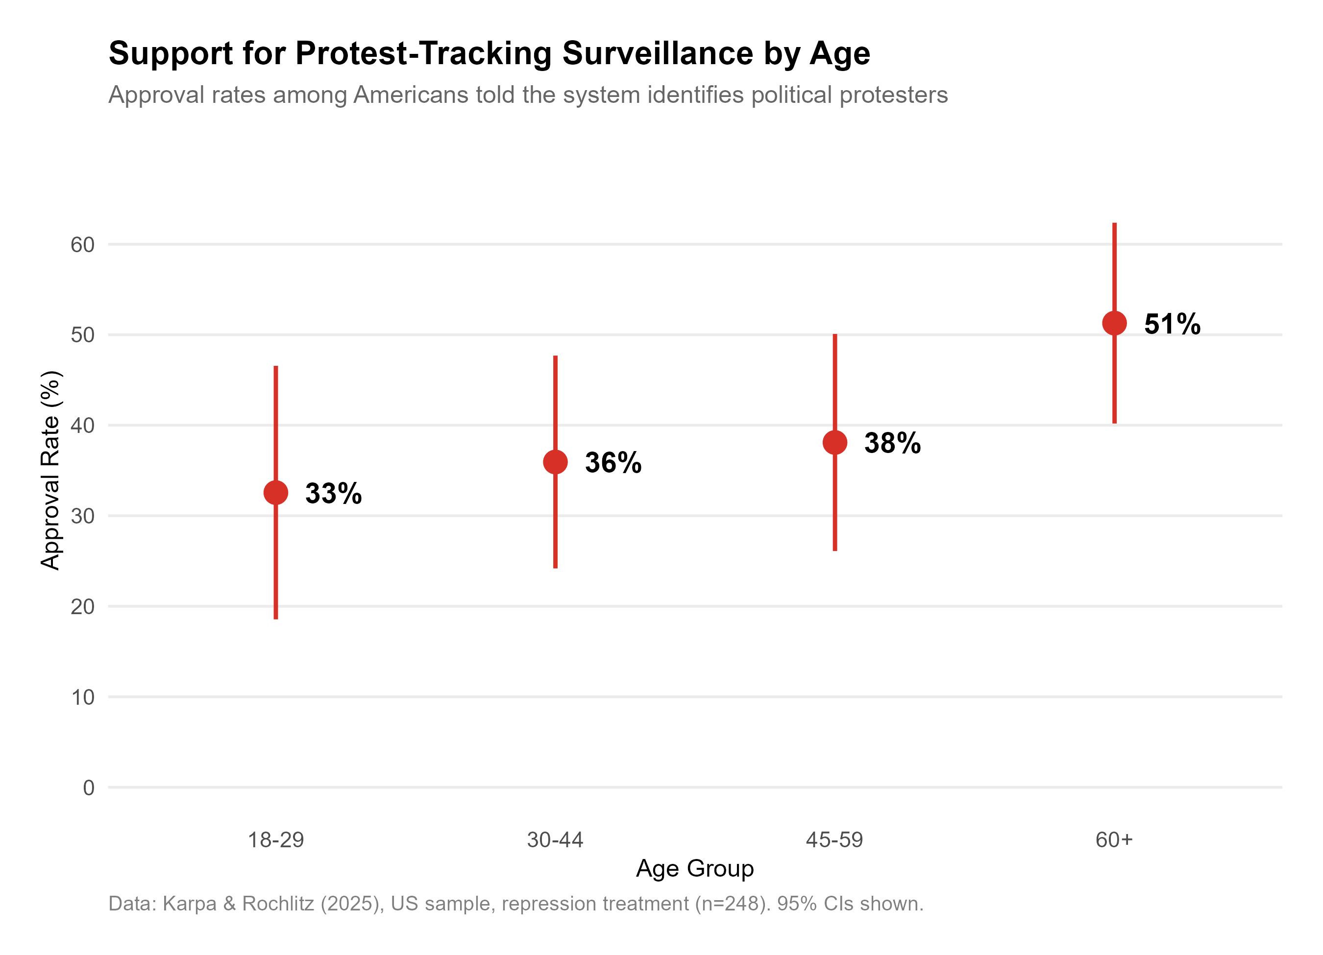Click the 18-29 data point marker

point(276,493)
